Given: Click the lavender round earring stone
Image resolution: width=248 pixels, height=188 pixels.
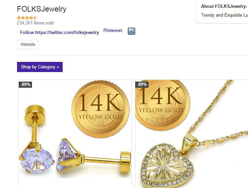Looking at the screenshot, I should (x=37, y=160).
